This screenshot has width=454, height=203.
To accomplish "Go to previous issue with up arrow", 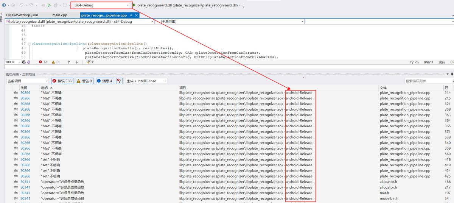I will 68,62.
